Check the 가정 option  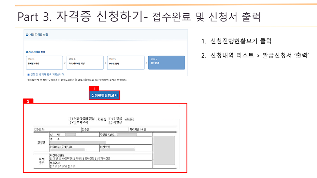[x=74, y=159]
